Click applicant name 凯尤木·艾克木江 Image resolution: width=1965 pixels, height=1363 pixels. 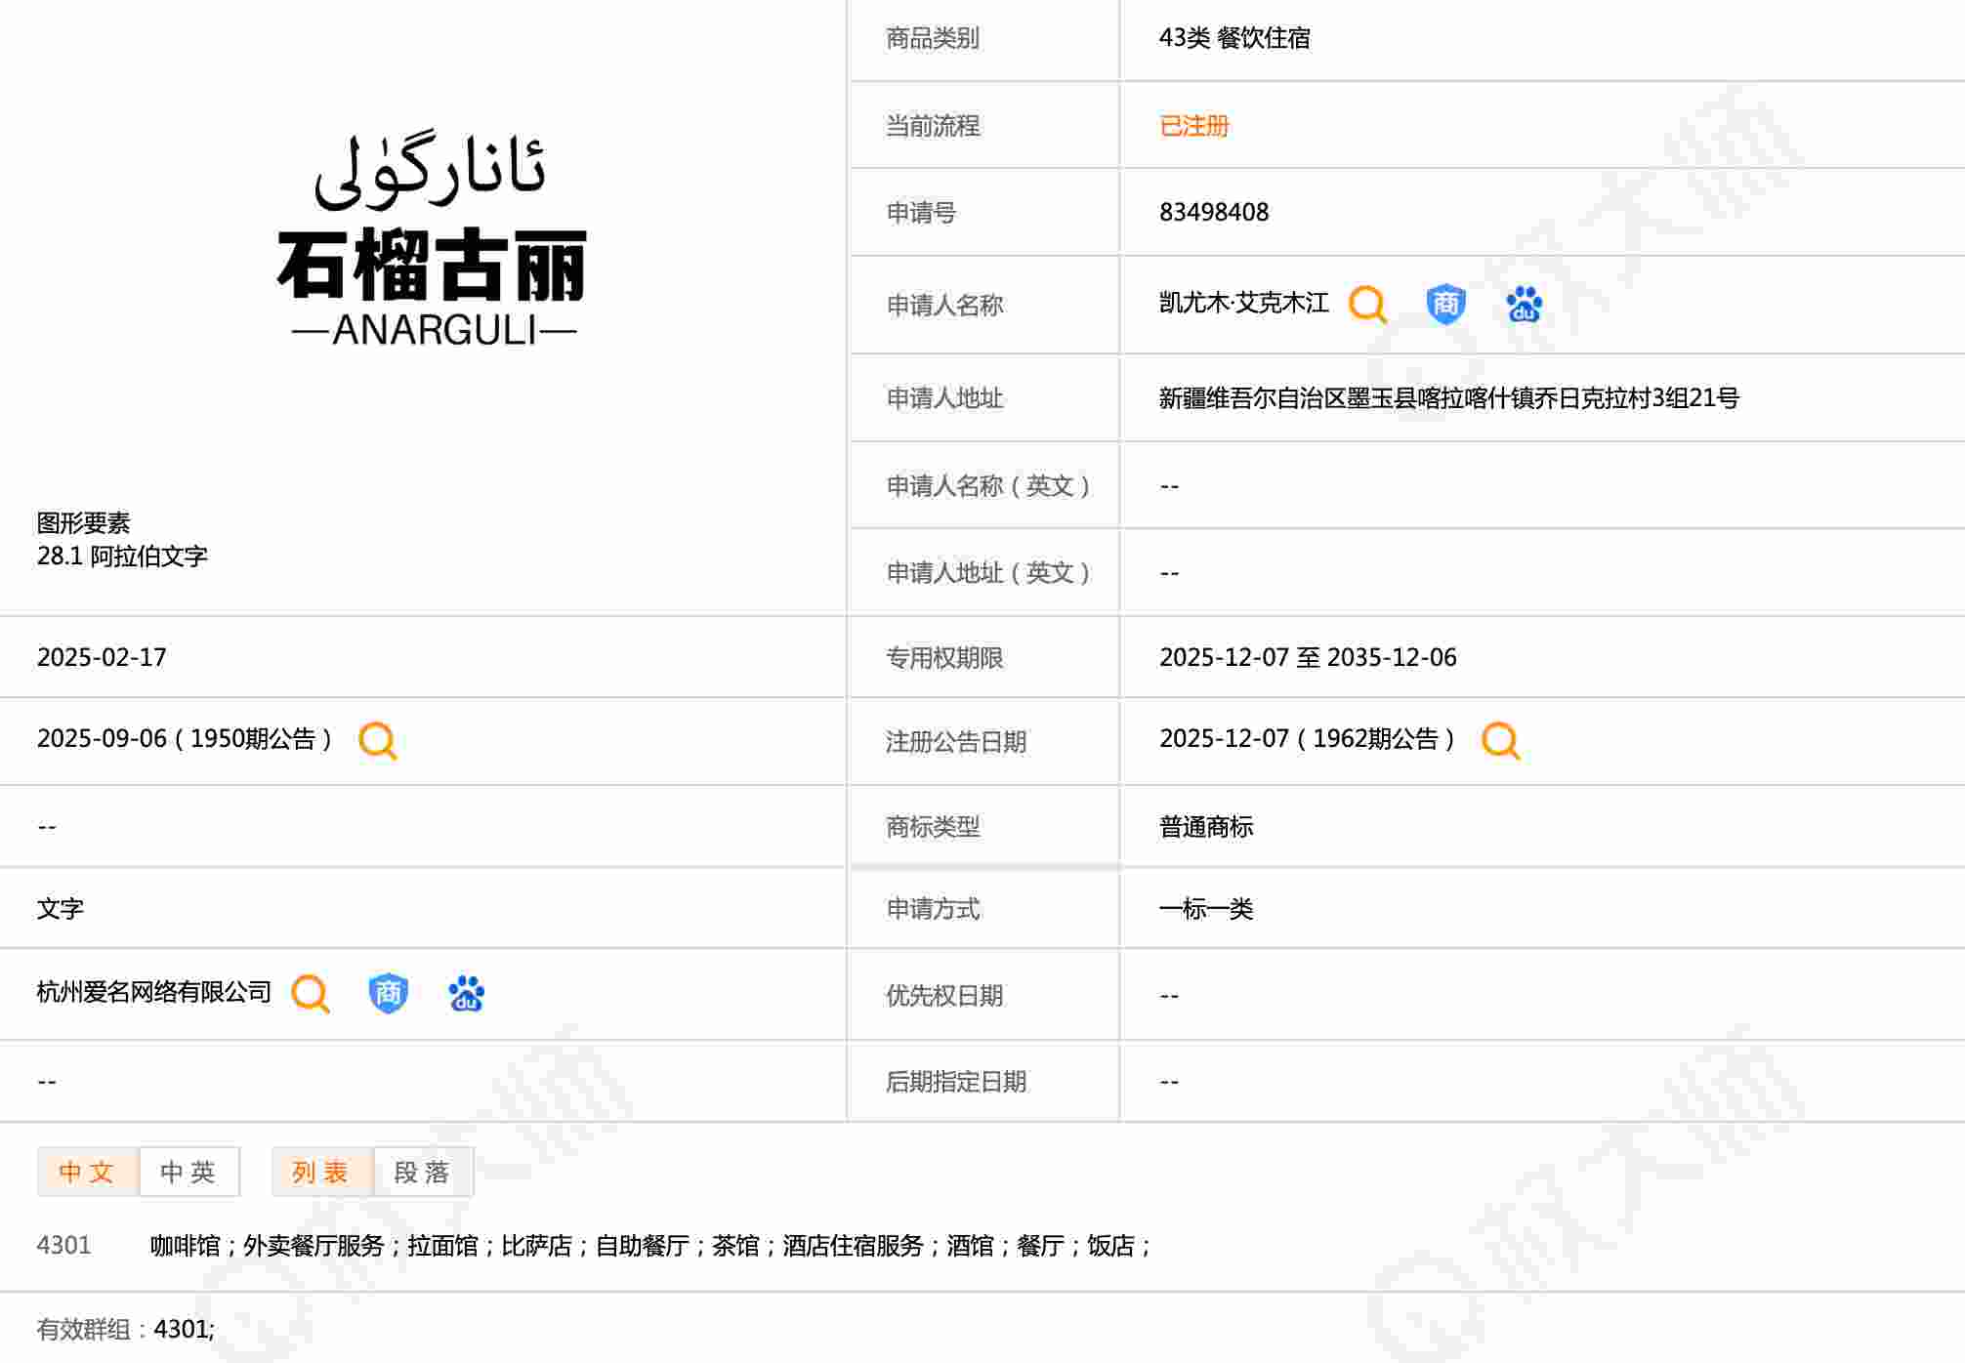tap(1243, 304)
